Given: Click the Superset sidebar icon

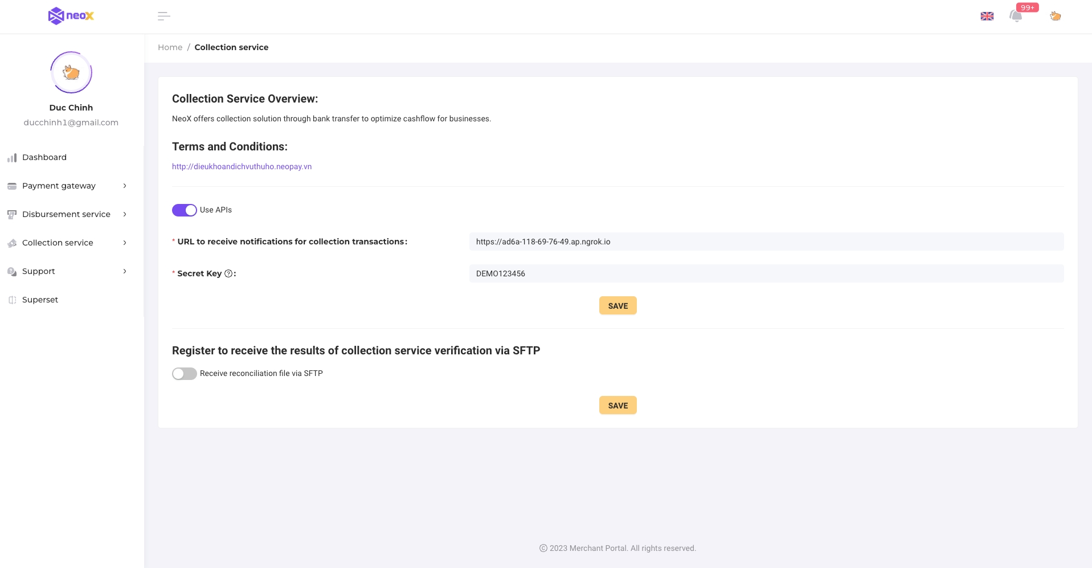Looking at the screenshot, I should tap(12, 300).
